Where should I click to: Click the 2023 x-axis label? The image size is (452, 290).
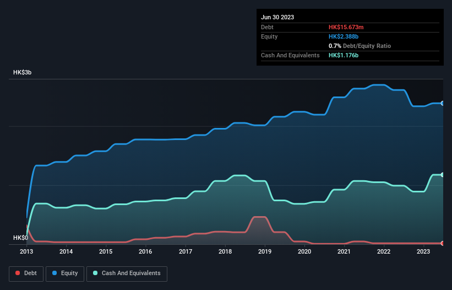(423, 251)
